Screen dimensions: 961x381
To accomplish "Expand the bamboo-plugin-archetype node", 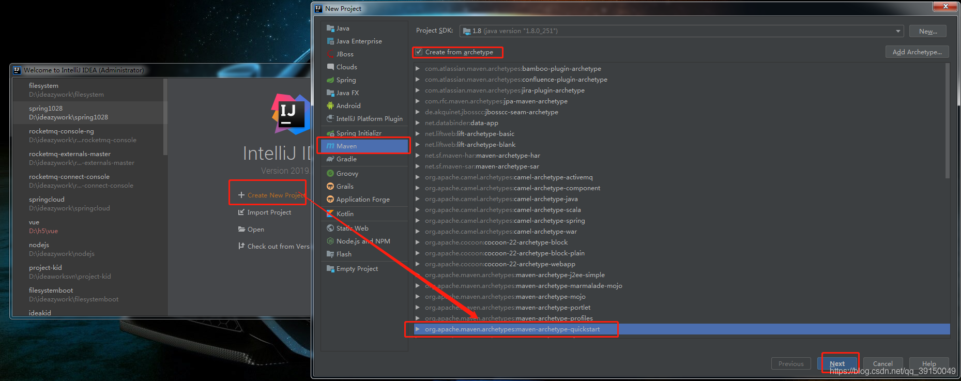I will pos(418,69).
